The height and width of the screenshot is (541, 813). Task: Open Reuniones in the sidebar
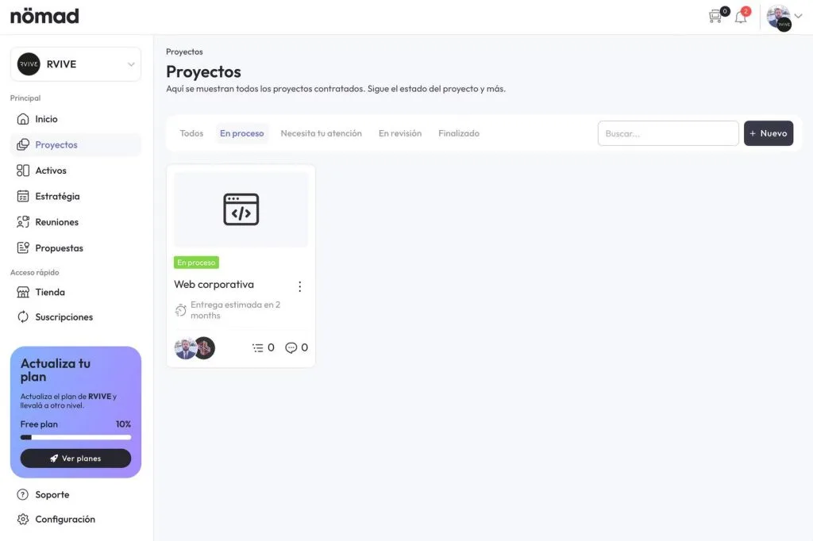point(56,222)
